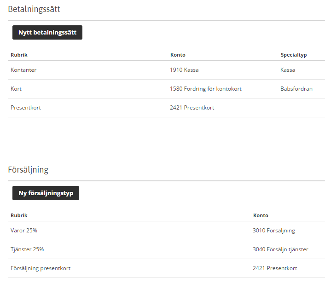The height and width of the screenshot is (289, 325).
Task: Click the 3010 Försäljning account cell
Action: [274, 231]
